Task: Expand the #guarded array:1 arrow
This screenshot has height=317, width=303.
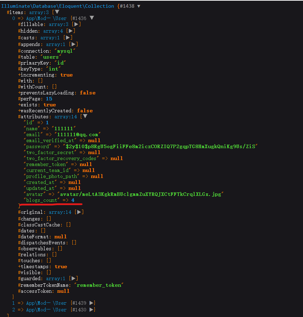Action: coord(73,278)
